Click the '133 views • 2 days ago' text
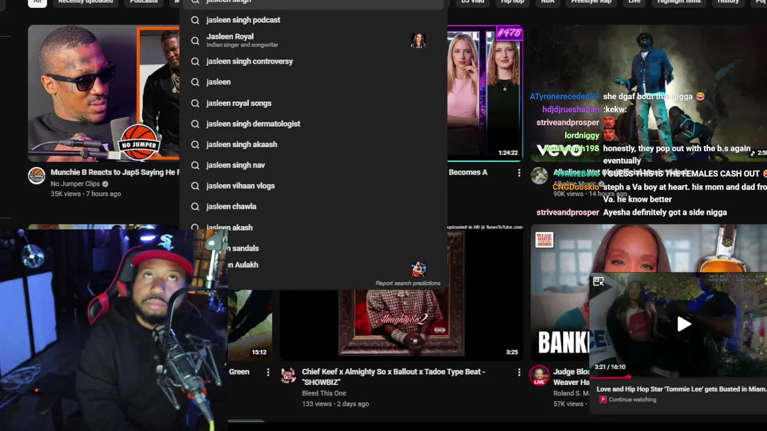This screenshot has height=431, width=767. click(x=335, y=404)
